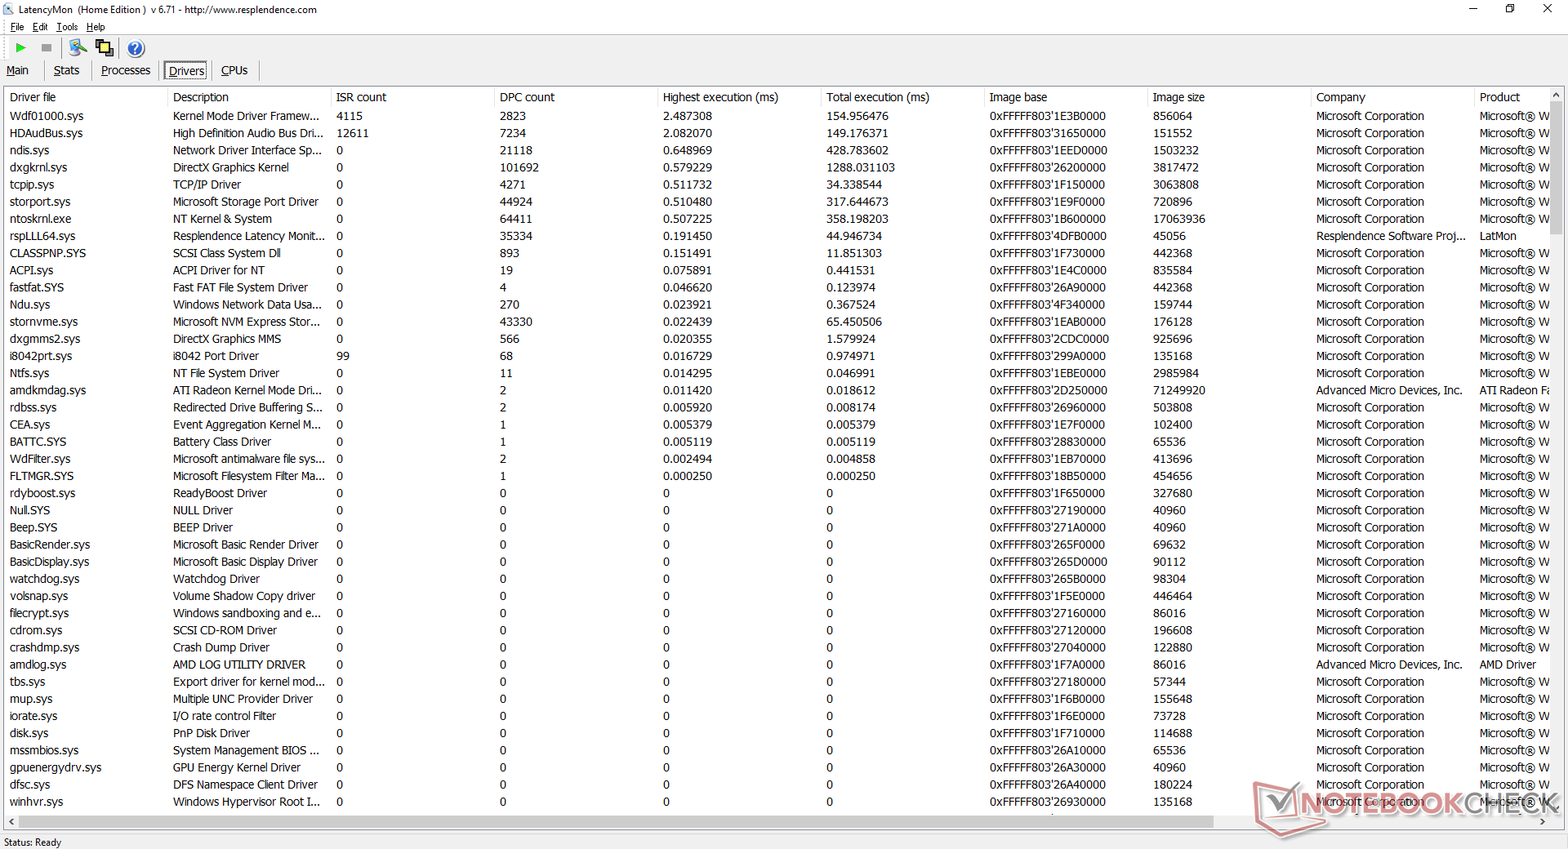Open the Edit menu

coord(40,27)
